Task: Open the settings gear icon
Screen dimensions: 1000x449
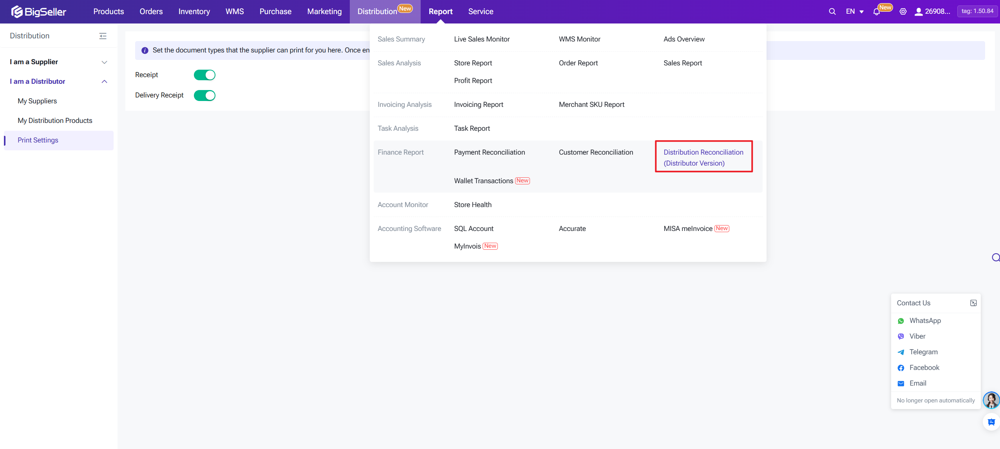Action: [x=903, y=12]
